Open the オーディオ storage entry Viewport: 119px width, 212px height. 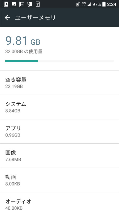pyautogui.click(x=59, y=202)
